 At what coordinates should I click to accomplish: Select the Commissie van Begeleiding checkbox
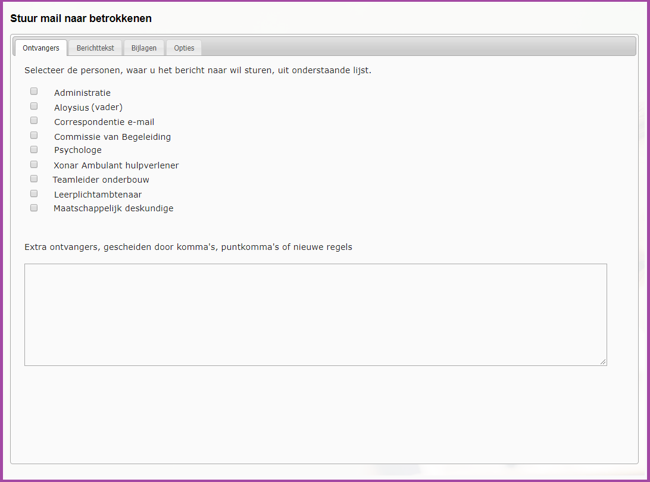point(34,136)
